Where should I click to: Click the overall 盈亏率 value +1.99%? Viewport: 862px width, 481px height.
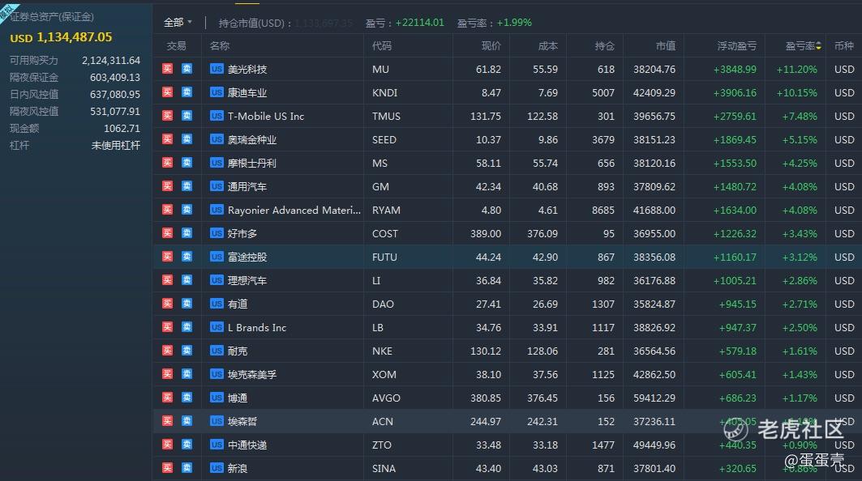click(514, 23)
